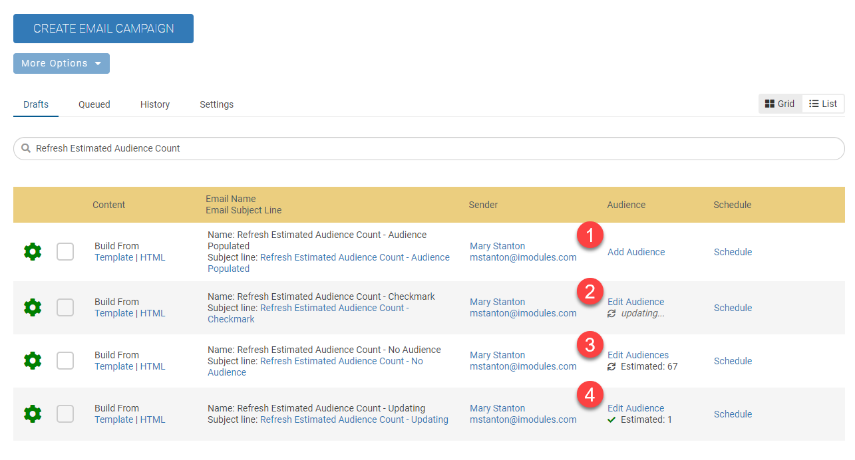Switch to Grid view
Image resolution: width=855 pixels, height=460 pixels.
click(780, 104)
